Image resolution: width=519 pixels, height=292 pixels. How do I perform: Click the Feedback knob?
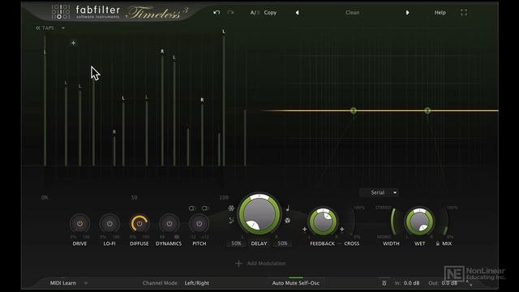323,221
